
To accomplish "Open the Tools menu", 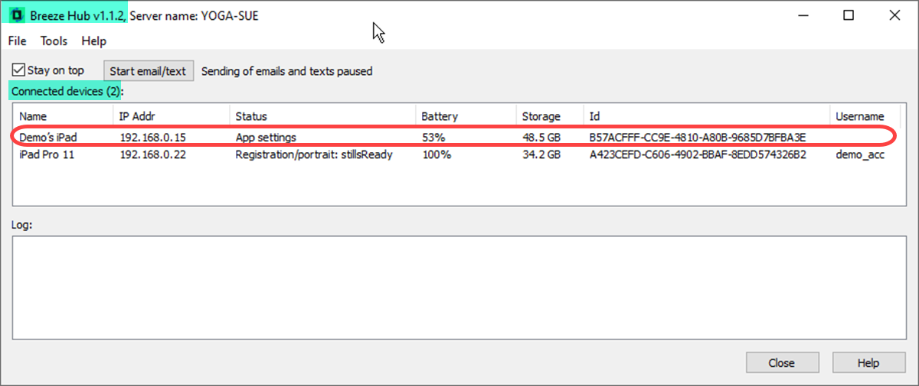I will [54, 41].
